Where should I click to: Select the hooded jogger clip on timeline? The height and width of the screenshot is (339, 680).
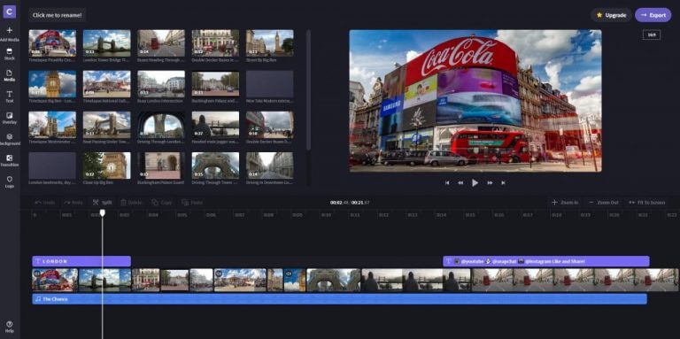(x=416, y=280)
